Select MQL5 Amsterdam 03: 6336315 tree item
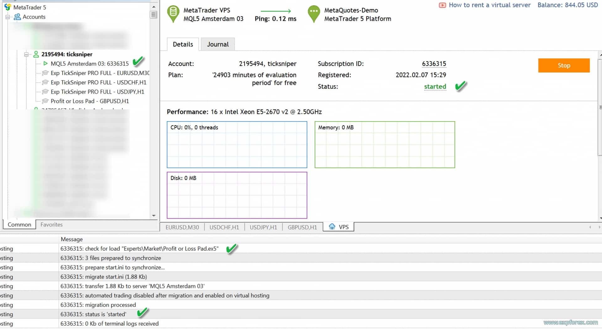602x329 pixels. [x=90, y=63]
